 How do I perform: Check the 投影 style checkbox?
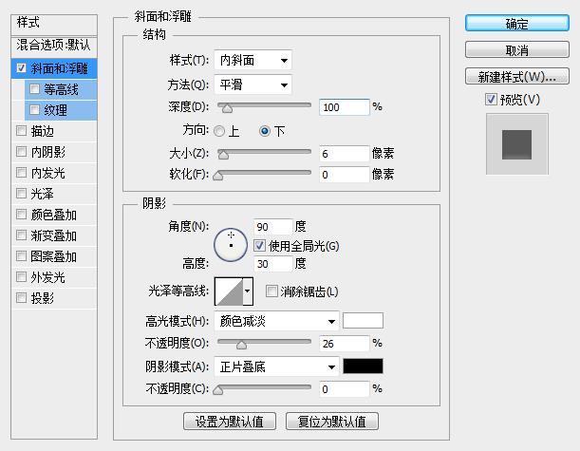point(22,297)
